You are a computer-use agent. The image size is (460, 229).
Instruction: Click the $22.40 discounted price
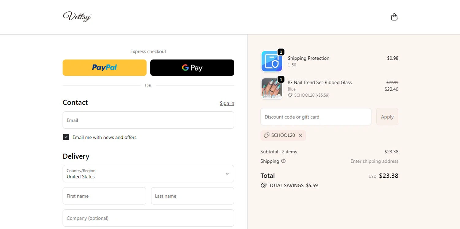coord(391,89)
